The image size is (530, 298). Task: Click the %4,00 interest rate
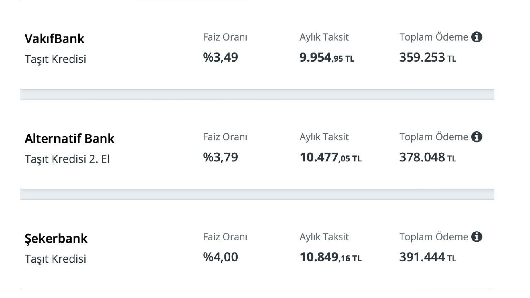pos(221,257)
